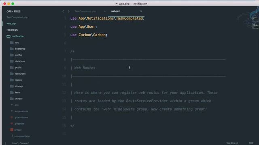Click the minimap at the editor's right

click(x=255, y=23)
